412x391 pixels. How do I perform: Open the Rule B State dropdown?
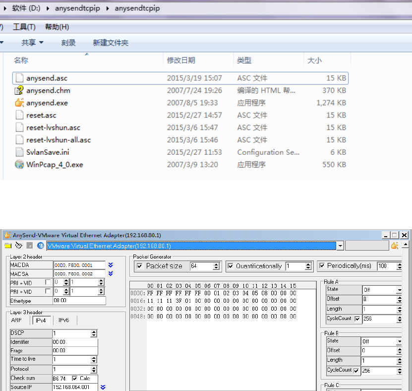400,341
